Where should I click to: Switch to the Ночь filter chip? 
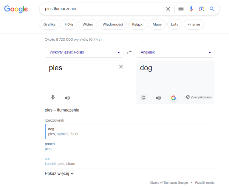pyautogui.click(x=69, y=24)
